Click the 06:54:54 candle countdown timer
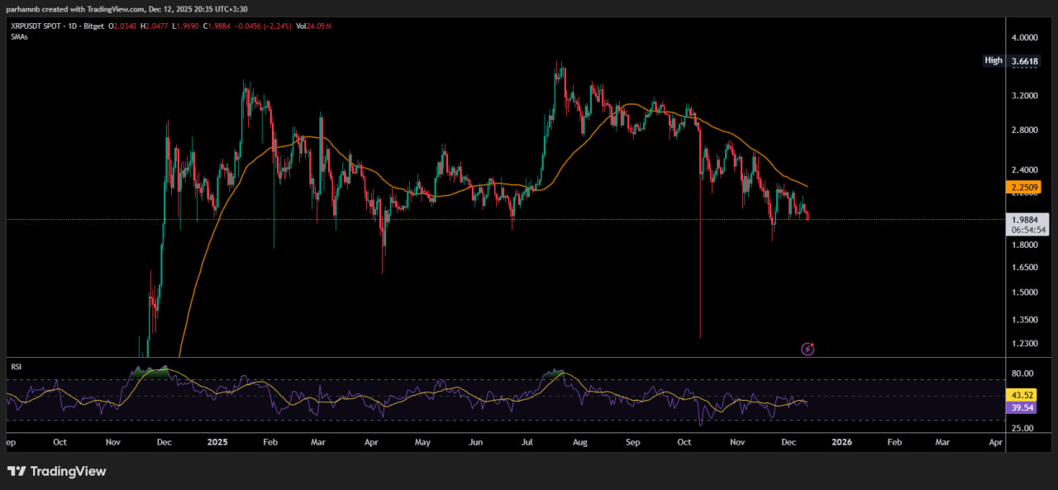The image size is (1058, 490). tap(1022, 230)
